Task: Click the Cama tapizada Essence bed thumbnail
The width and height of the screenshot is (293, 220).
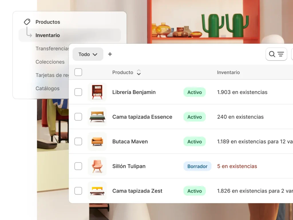Action: click(97, 117)
